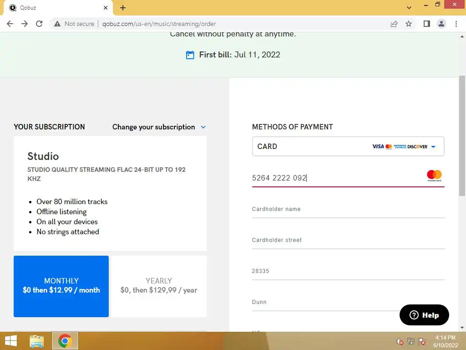Select the YEARLY plan option
Screen dimensions: 466x350
159,286
